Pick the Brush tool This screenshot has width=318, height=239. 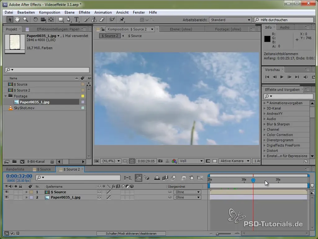(x=86, y=20)
